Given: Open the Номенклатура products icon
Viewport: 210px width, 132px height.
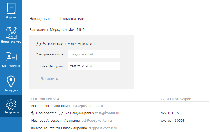Looking at the screenshot, I should [11, 33].
